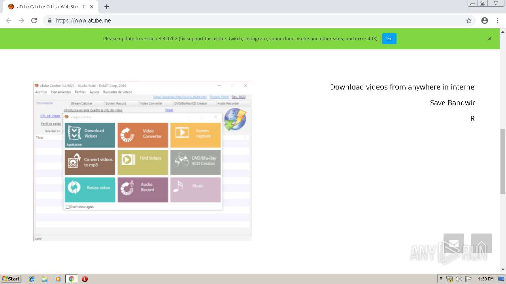
Task: Click the red Opera icon in the taskbar
Action: click(x=85, y=279)
